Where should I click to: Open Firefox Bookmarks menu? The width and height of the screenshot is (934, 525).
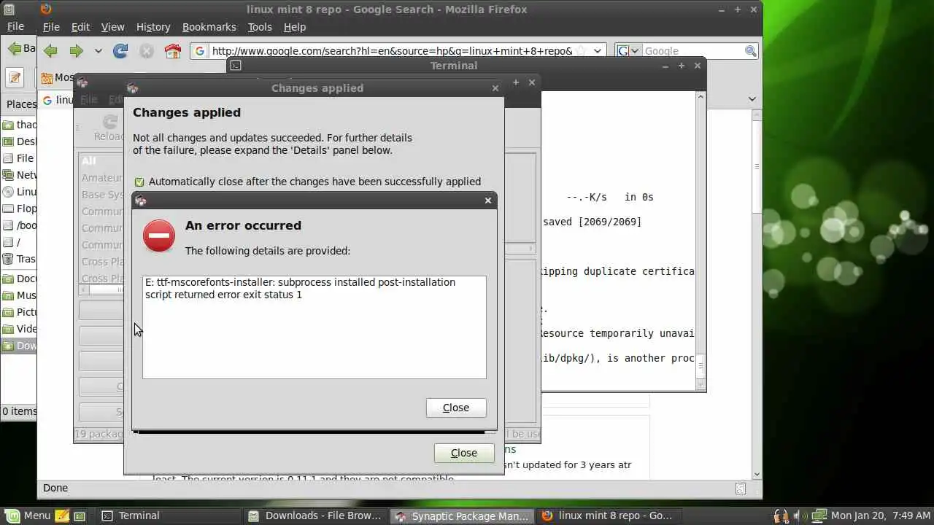coord(209,27)
